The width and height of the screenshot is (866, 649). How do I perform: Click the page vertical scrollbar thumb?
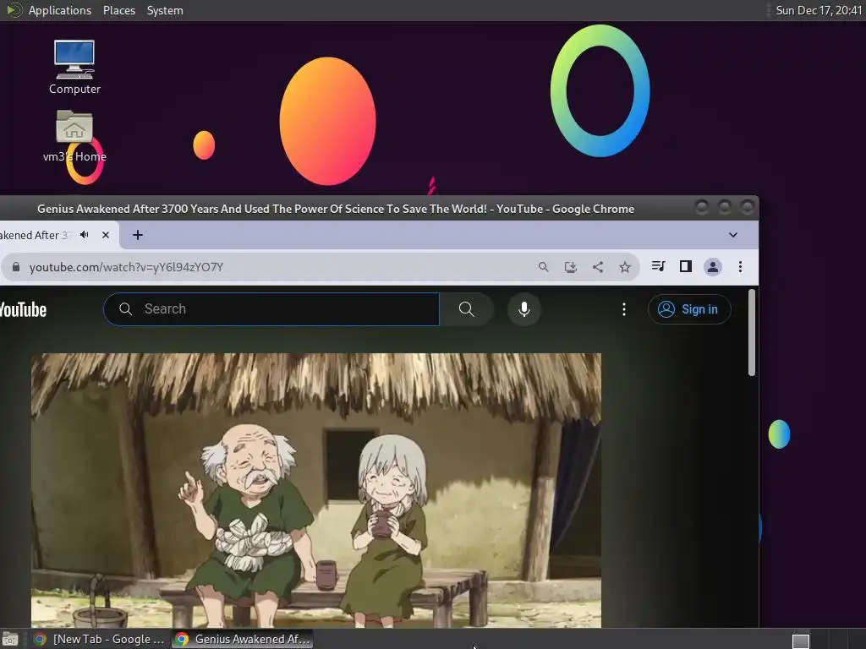pyautogui.click(x=752, y=333)
